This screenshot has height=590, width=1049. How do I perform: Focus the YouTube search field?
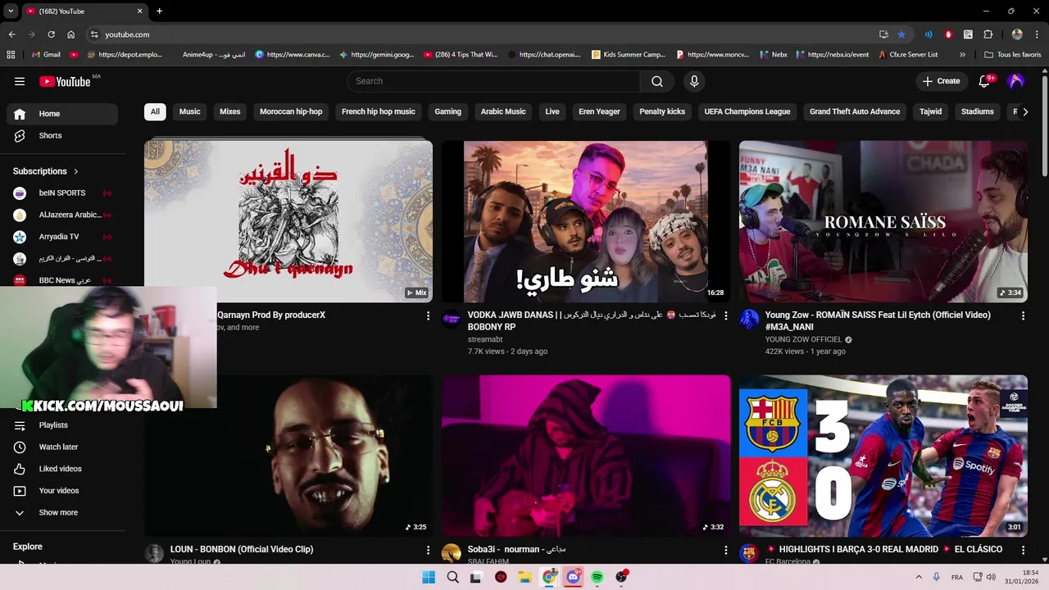point(493,81)
